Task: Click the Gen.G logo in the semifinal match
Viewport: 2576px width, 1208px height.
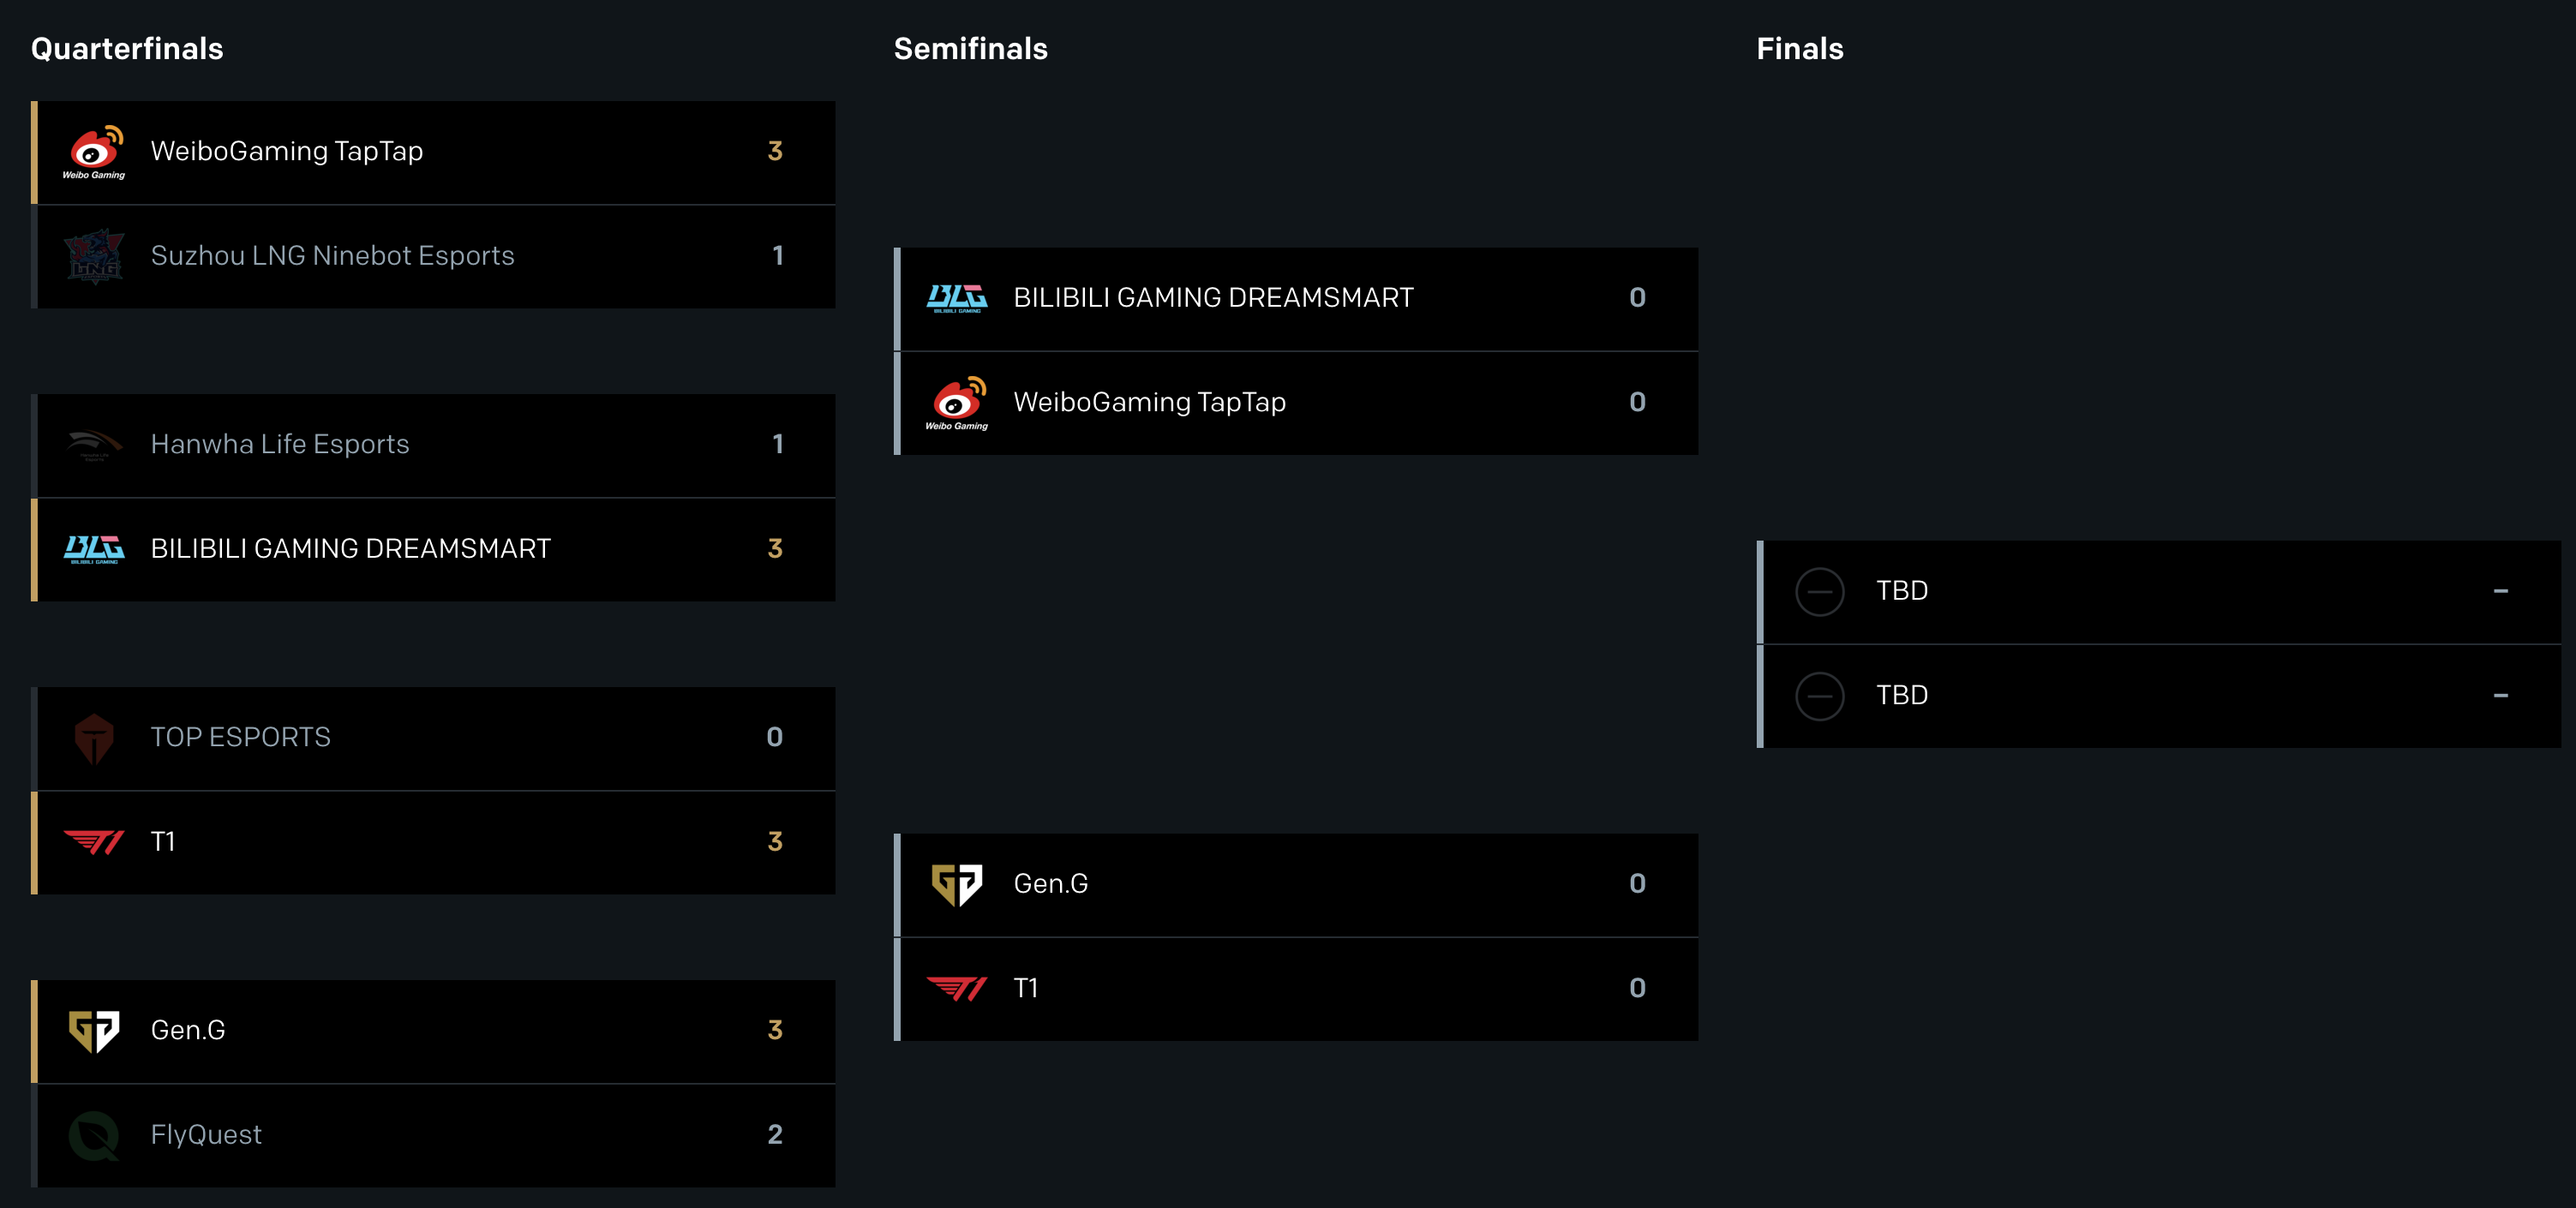Action: [x=958, y=884]
